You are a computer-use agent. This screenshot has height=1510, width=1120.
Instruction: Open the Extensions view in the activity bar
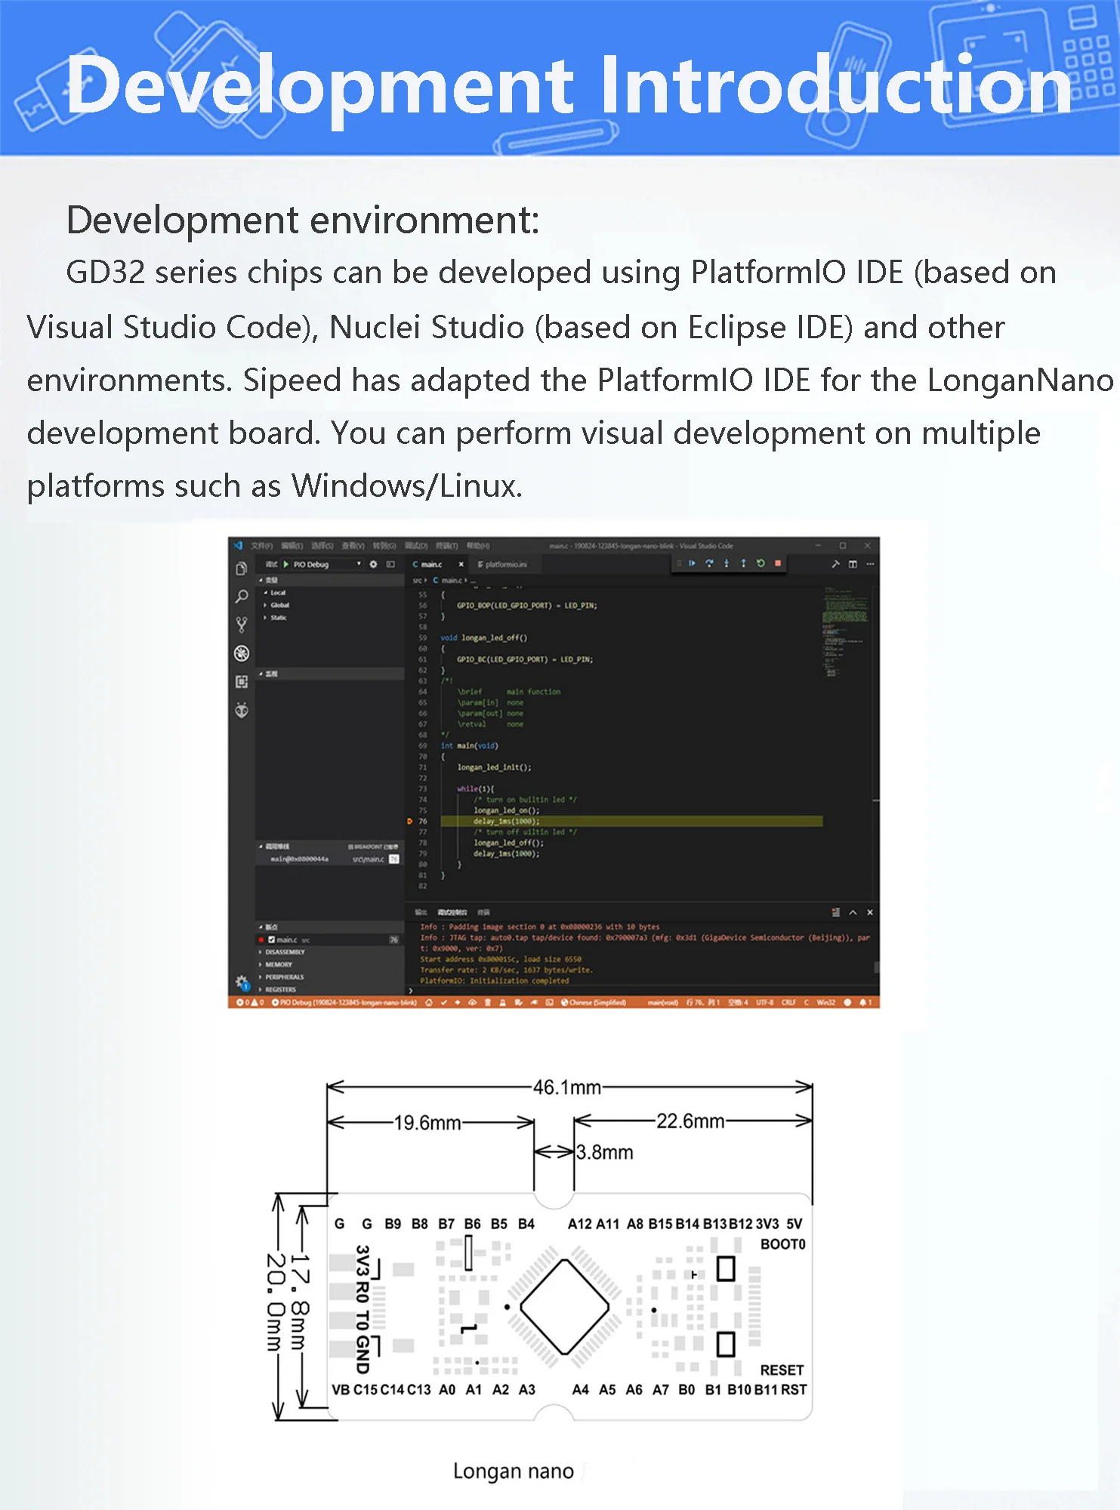tap(242, 682)
